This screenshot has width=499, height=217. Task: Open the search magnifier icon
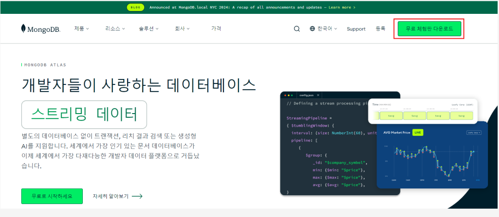296,29
